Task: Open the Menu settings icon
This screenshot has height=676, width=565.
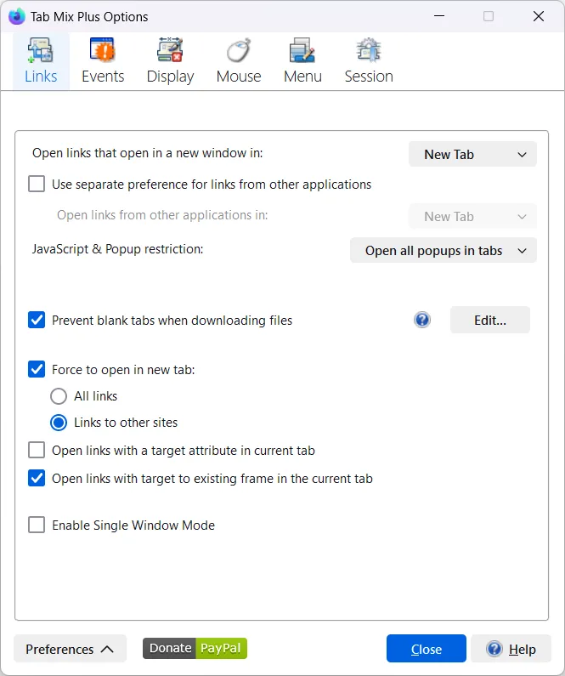Action: 302,53
